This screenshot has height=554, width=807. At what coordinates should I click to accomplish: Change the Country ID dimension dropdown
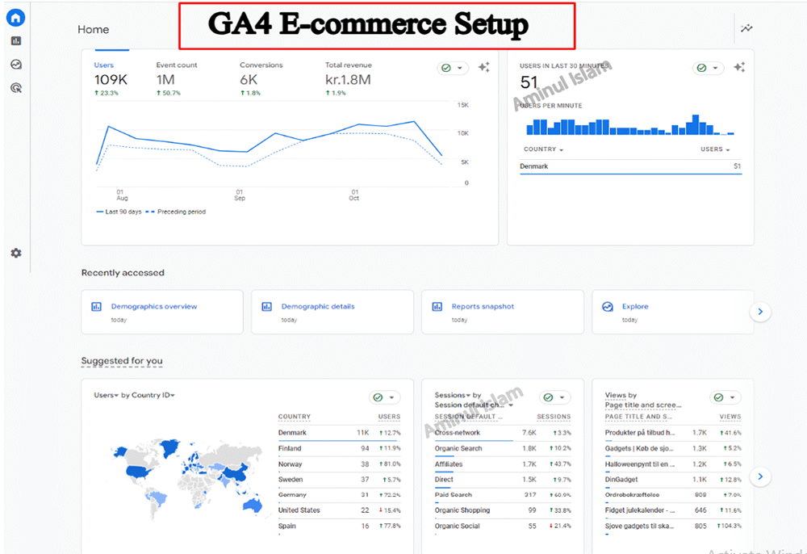pyautogui.click(x=153, y=396)
